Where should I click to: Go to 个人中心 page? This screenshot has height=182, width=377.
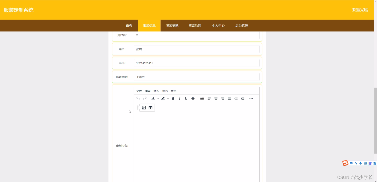click(x=218, y=26)
